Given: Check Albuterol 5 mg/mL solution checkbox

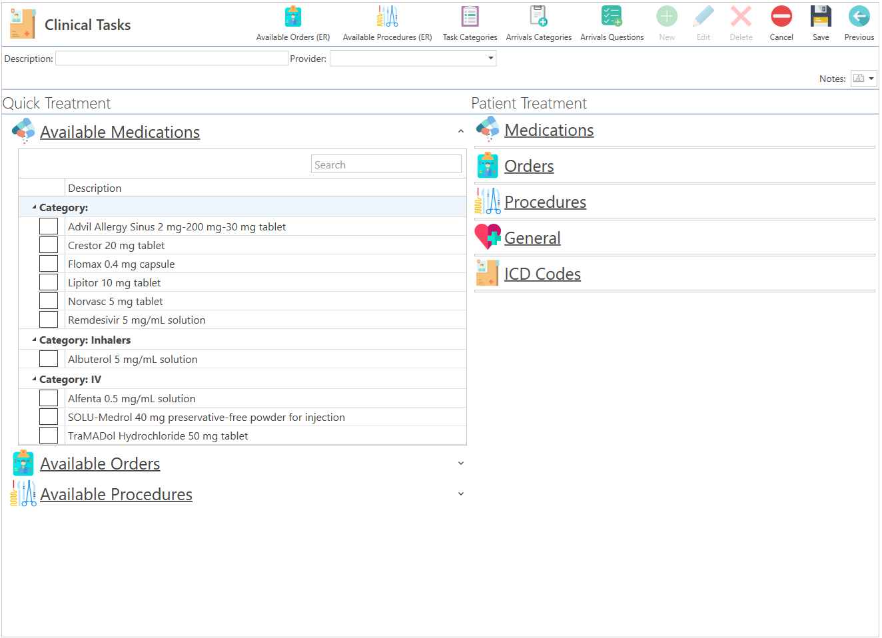Looking at the screenshot, I should click(49, 359).
